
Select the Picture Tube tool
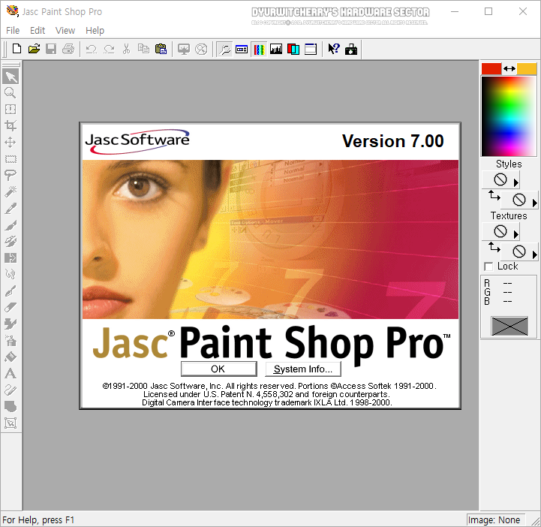pos(11,324)
